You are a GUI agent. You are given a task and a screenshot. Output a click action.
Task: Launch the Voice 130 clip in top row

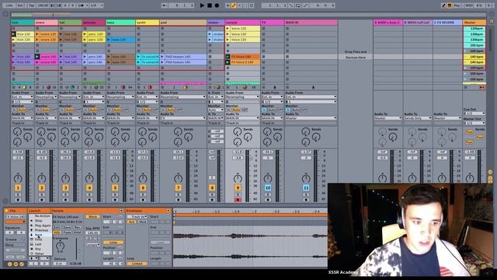tap(228, 28)
